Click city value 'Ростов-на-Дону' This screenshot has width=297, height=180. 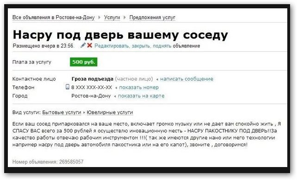(91, 96)
